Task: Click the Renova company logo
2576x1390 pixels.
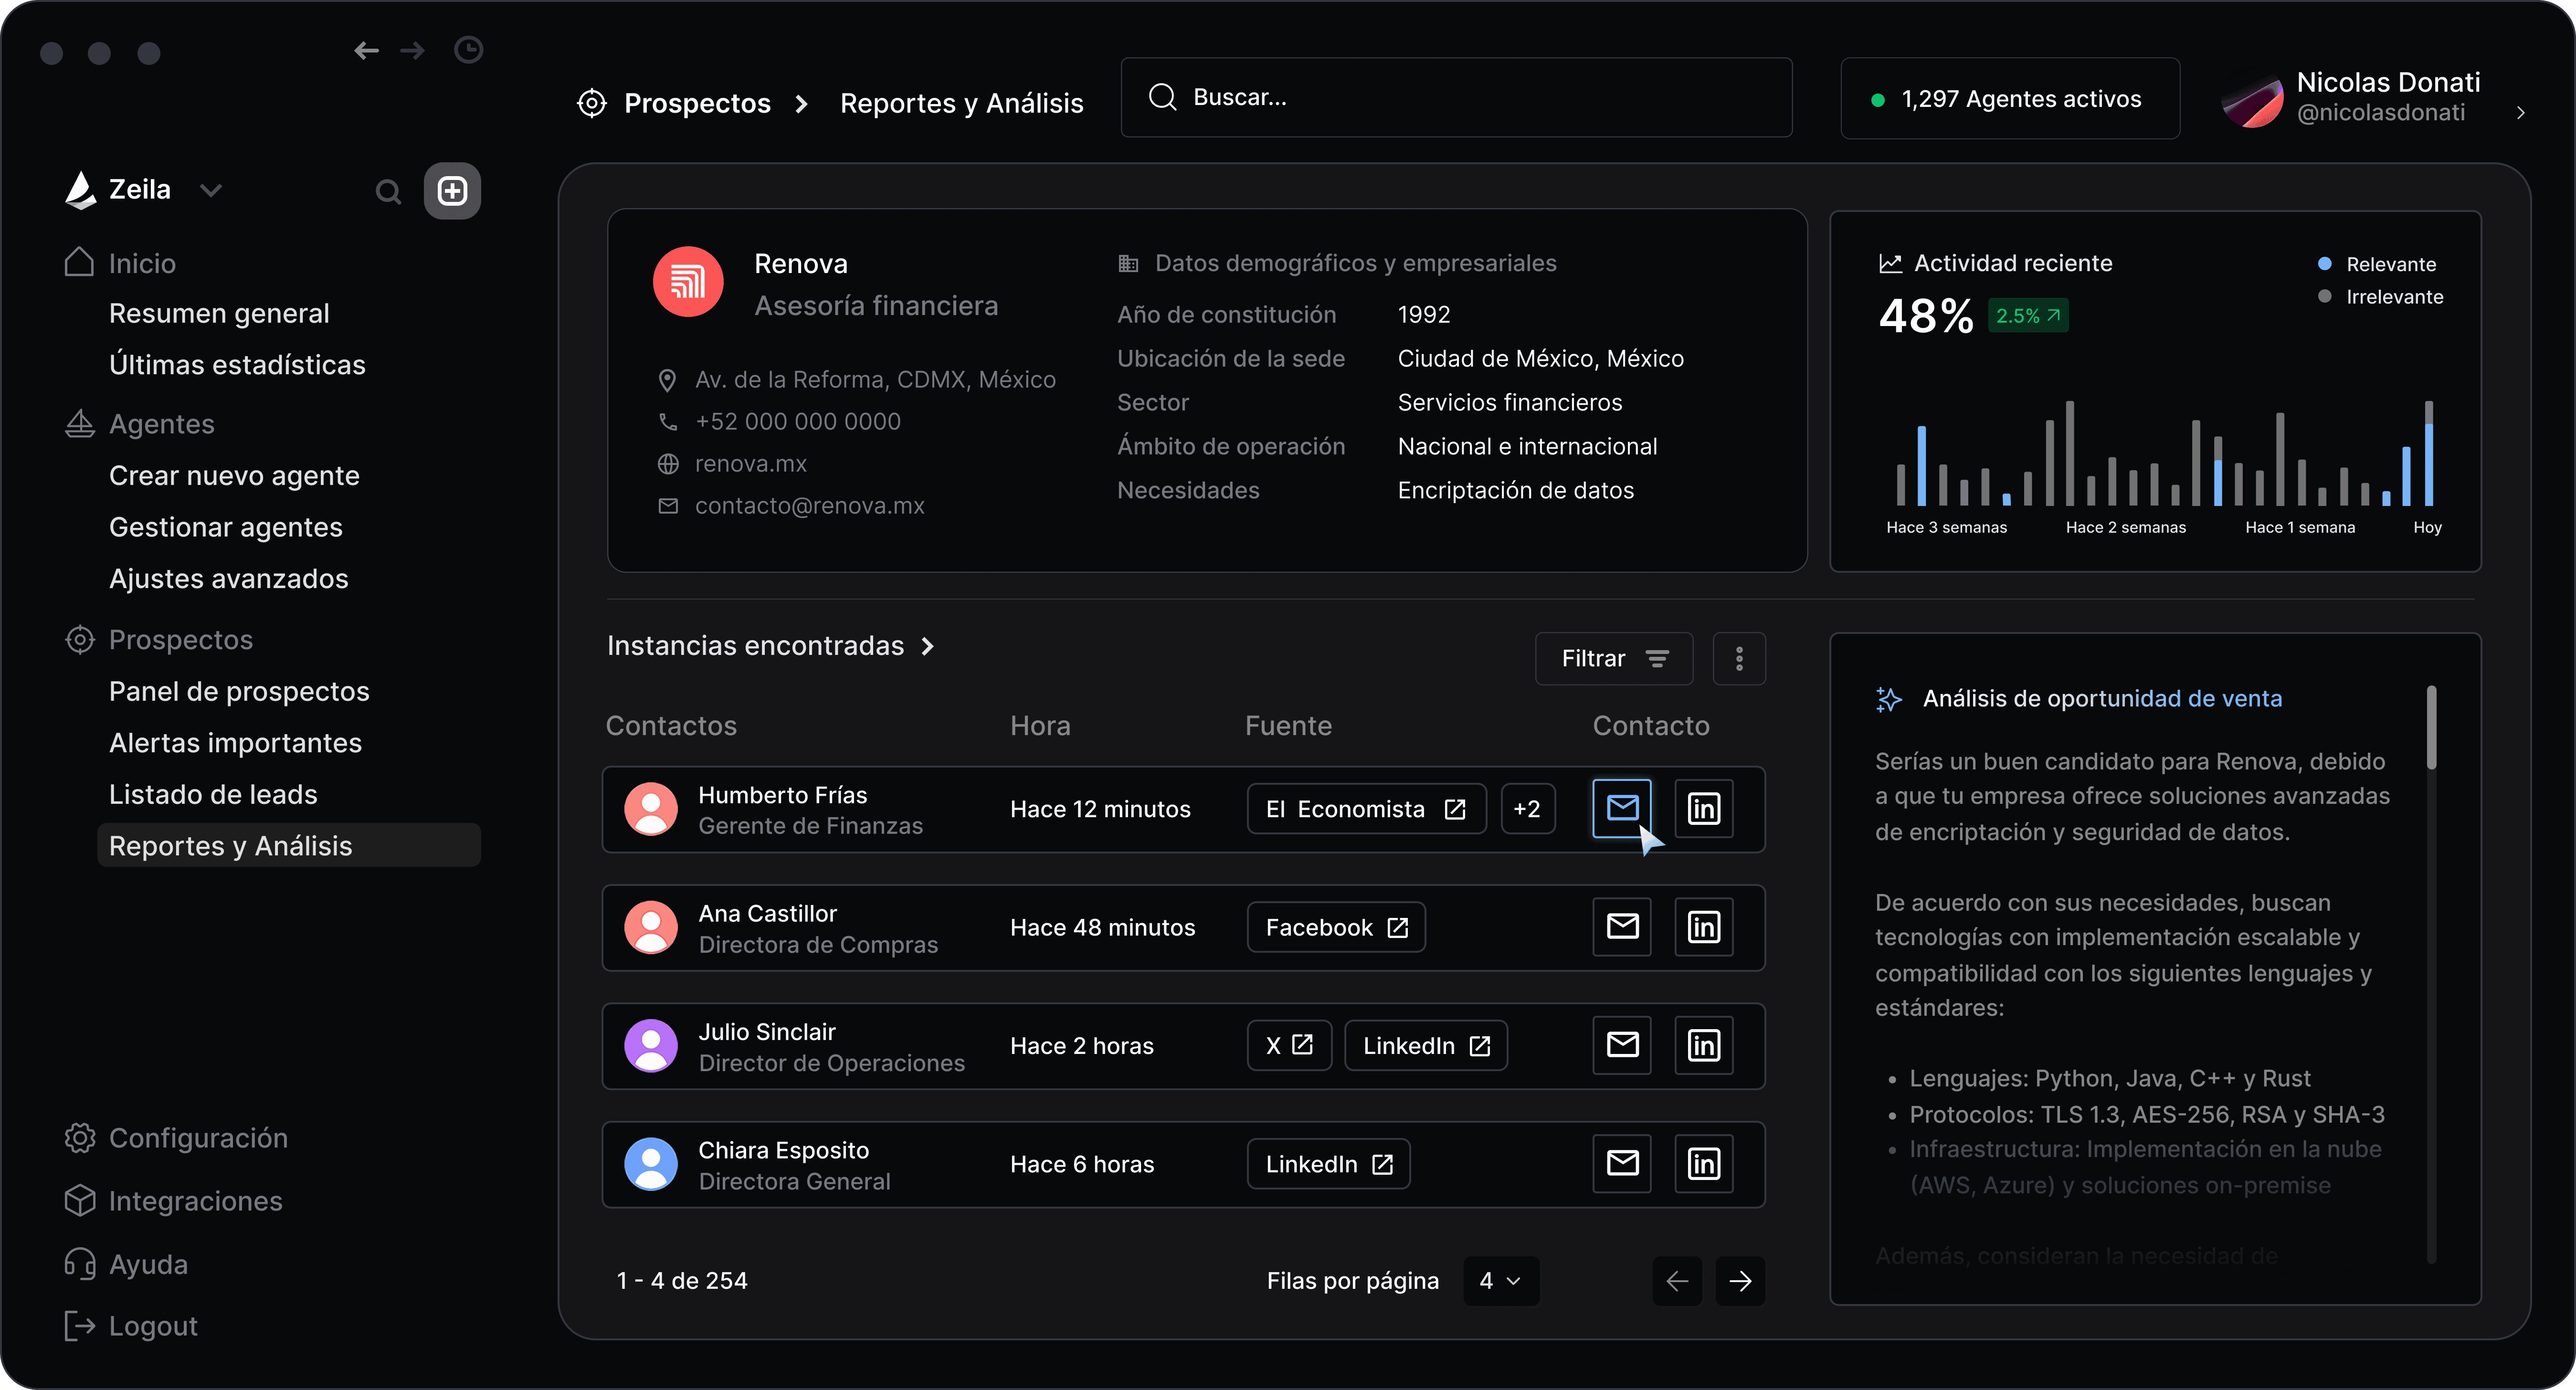Action: pyautogui.click(x=688, y=282)
